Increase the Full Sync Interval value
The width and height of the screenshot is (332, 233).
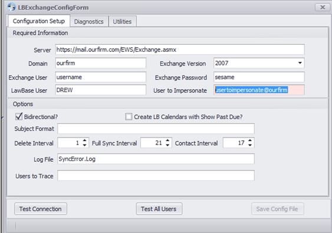click(167, 140)
